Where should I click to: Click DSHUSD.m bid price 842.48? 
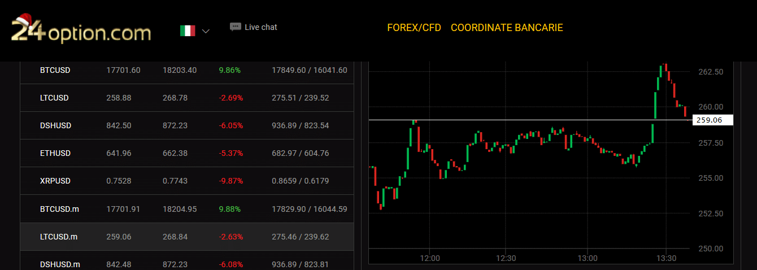[x=119, y=264]
